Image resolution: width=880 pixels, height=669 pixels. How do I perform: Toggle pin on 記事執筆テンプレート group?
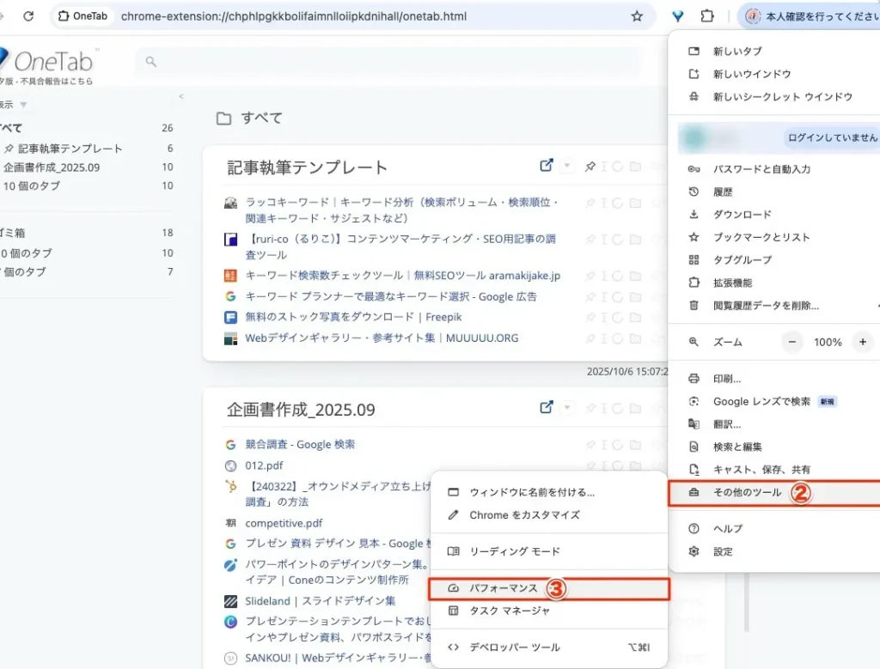point(590,167)
